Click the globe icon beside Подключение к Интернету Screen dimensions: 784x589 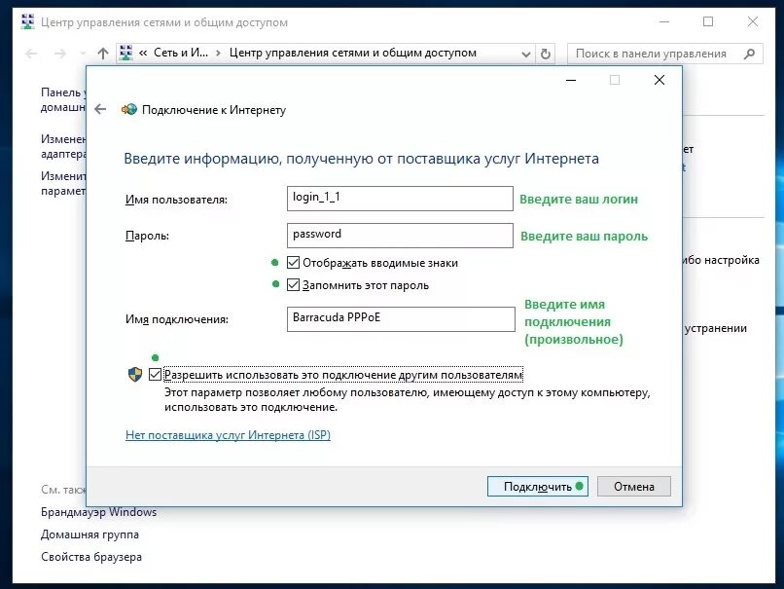pyautogui.click(x=129, y=109)
